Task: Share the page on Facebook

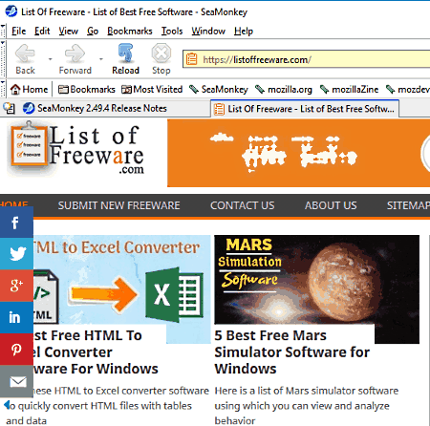Action: [x=16, y=222]
